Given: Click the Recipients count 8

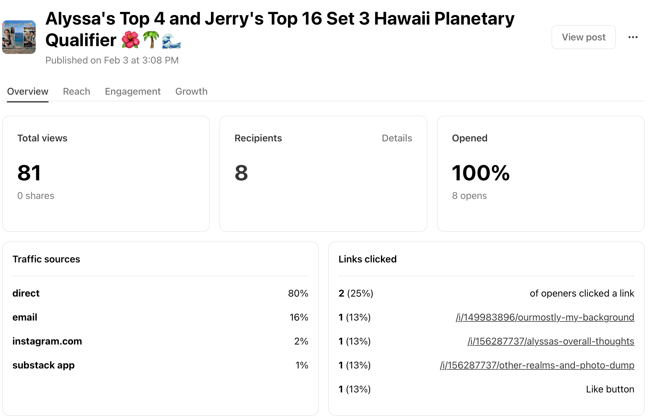Looking at the screenshot, I should 241,173.
